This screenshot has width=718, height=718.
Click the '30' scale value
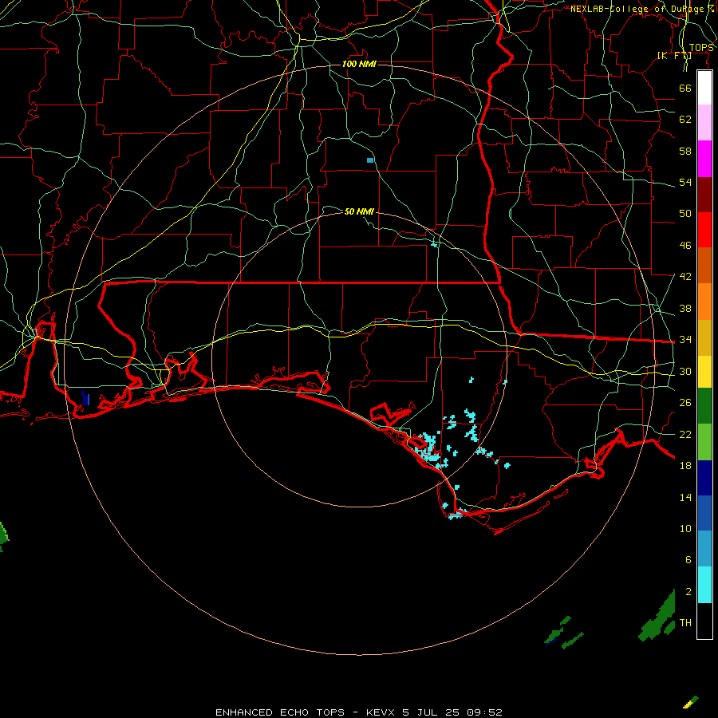pyautogui.click(x=685, y=371)
